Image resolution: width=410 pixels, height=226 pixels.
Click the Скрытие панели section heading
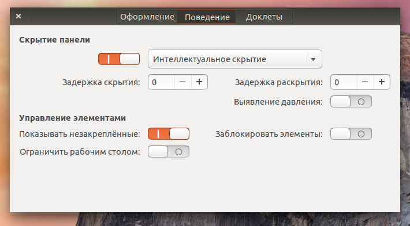pos(54,40)
